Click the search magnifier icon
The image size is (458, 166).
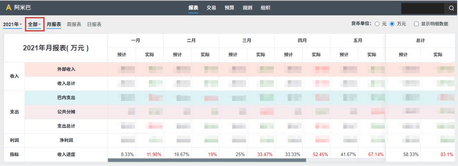(451, 8)
